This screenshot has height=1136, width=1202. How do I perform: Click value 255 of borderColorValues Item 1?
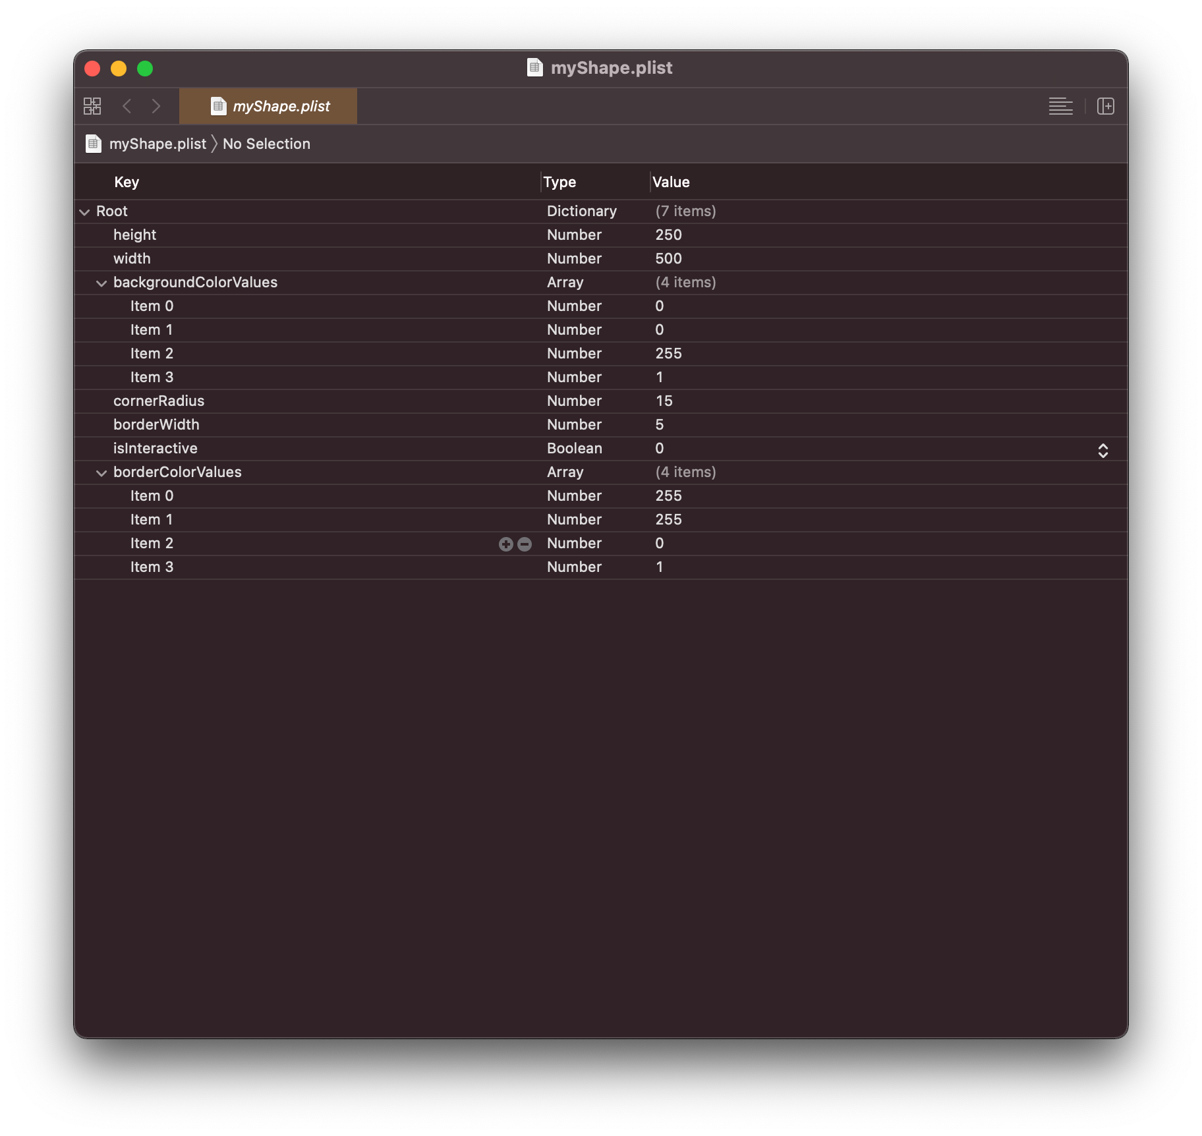(668, 519)
